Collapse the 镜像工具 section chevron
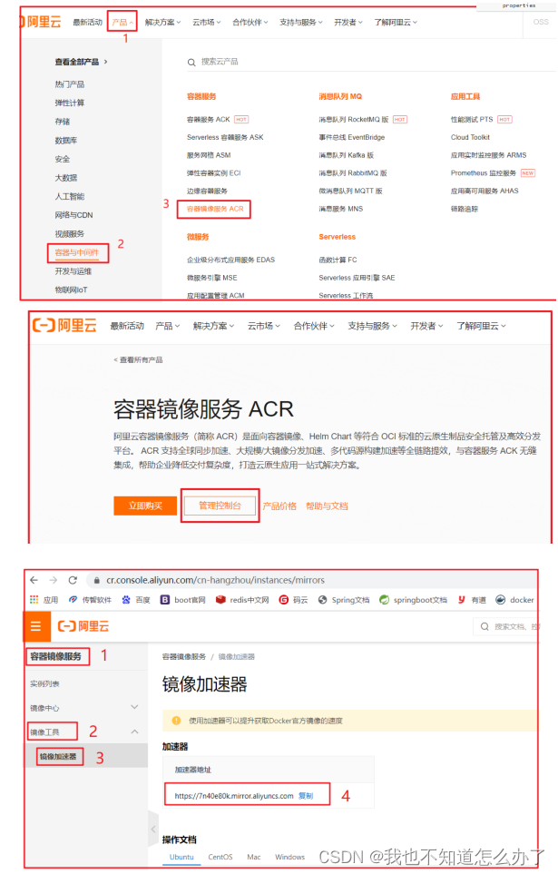The width and height of the screenshot is (558, 874). (134, 732)
